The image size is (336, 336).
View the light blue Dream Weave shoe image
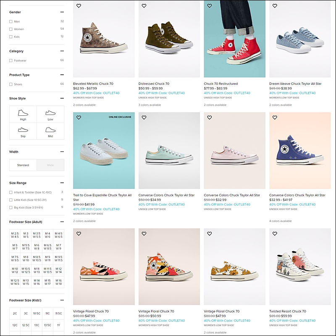[300, 39]
